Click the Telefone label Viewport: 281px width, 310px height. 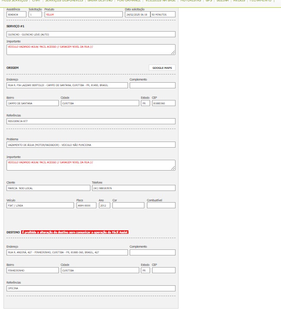[97, 182]
